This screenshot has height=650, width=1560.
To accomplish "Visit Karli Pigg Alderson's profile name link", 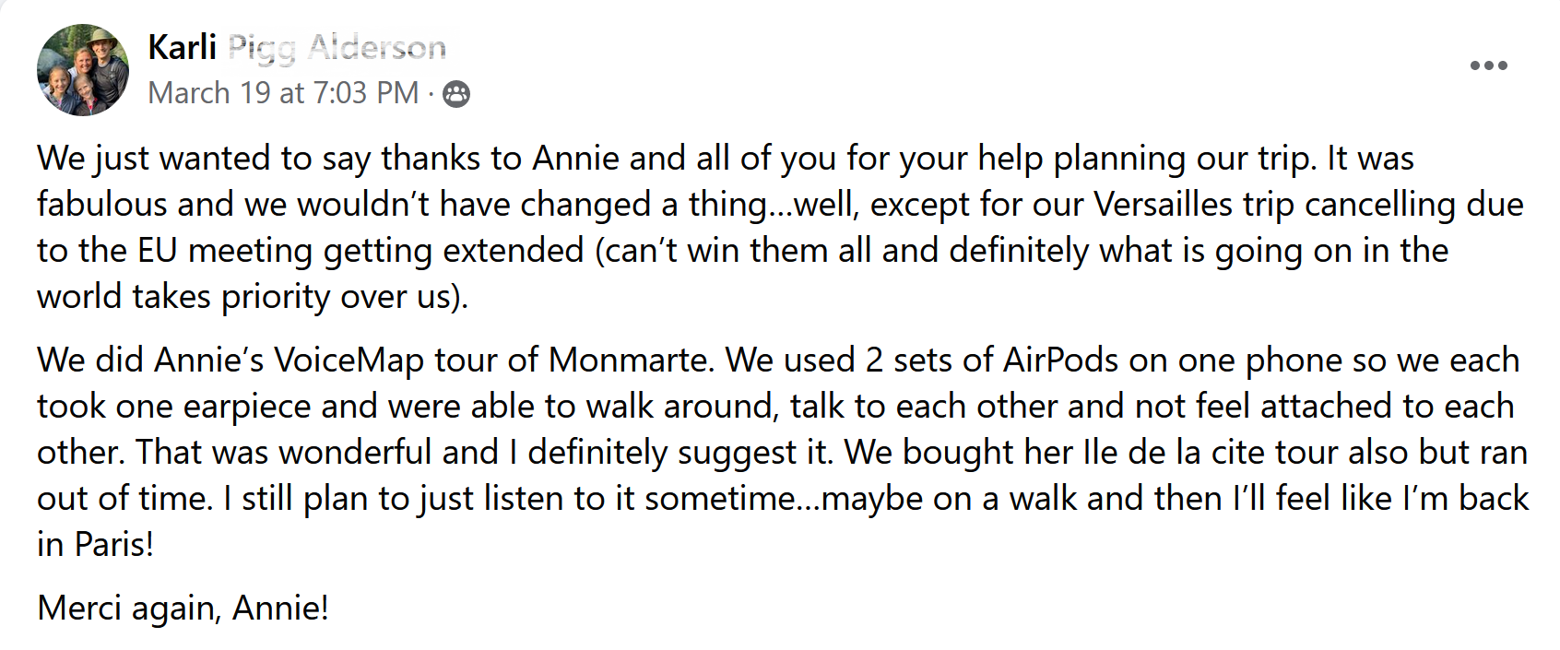I will click(297, 47).
